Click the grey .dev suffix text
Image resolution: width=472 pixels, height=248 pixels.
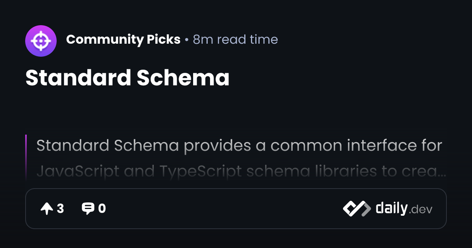[x=420, y=210]
